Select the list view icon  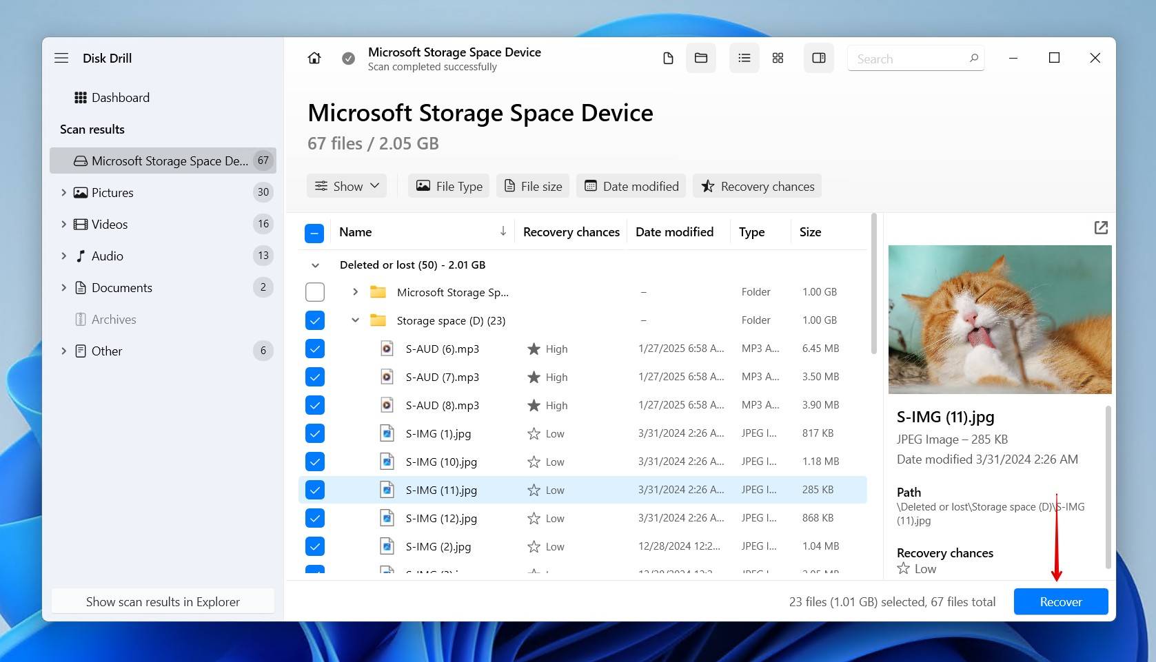[744, 58]
